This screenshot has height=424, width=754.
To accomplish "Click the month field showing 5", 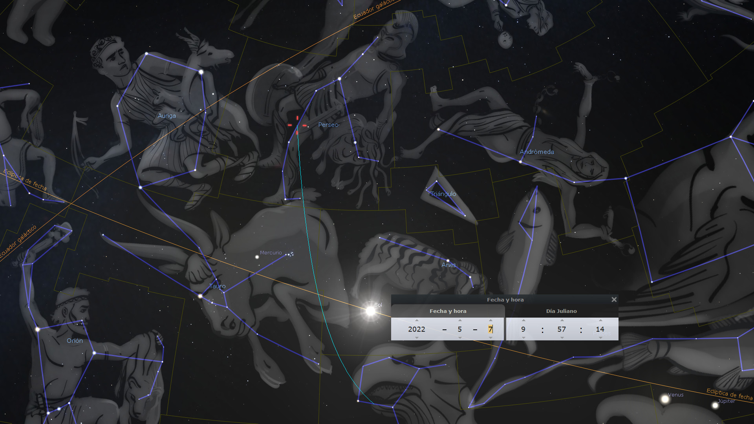I will pyautogui.click(x=460, y=329).
